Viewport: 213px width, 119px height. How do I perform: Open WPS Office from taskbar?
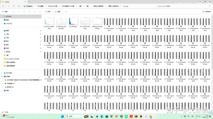pyautogui.click(x=117, y=116)
